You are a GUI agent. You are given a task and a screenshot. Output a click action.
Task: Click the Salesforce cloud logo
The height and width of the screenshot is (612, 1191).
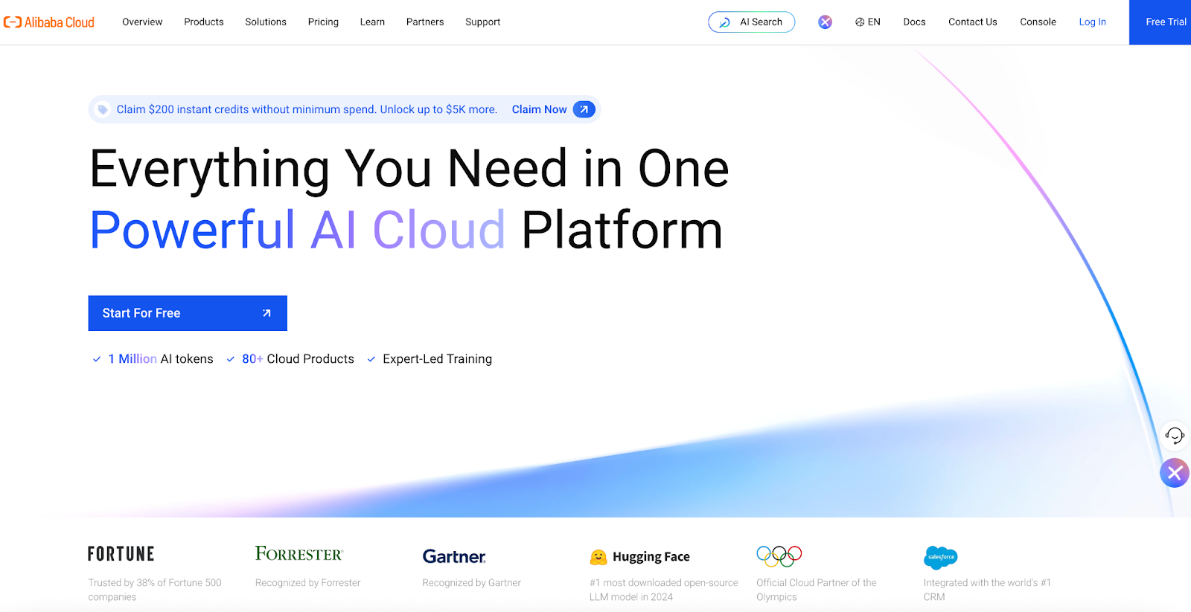(940, 557)
